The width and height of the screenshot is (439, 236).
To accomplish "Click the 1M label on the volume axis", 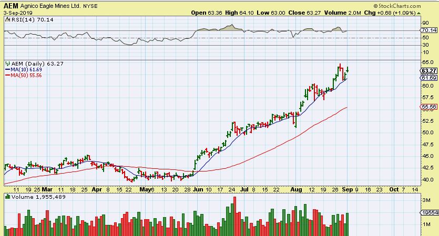I will tap(426, 224).
